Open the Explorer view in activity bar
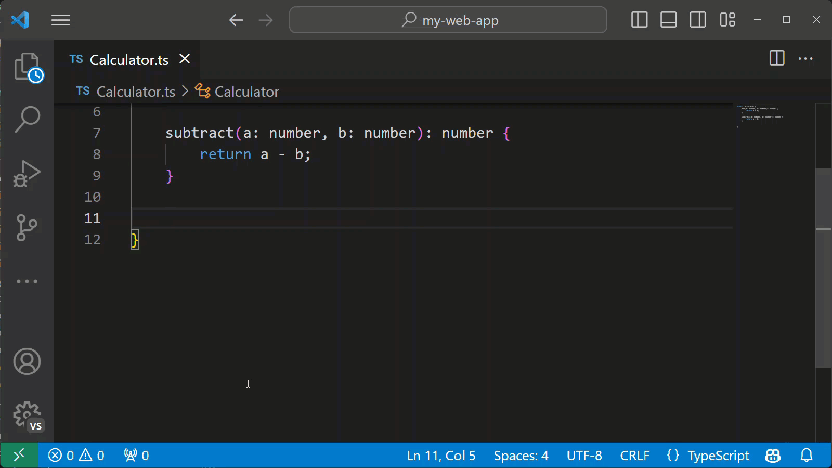This screenshot has height=468, width=832. tap(27, 67)
